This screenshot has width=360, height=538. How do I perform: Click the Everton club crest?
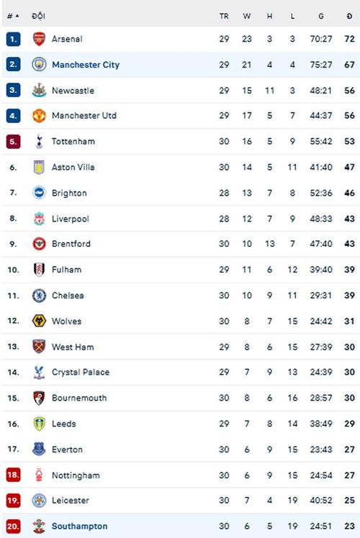coord(39,449)
